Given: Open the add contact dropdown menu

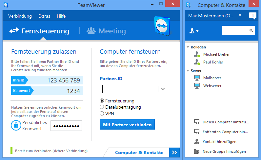Looking at the screenshot, I should pyautogui.click(x=194, y=31).
